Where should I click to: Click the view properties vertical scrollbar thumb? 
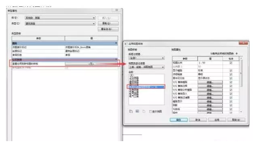tap(241, 73)
